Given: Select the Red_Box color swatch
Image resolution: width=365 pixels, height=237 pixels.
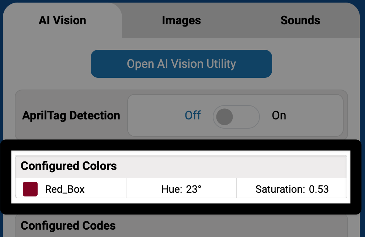Looking at the screenshot, I should [30, 188].
